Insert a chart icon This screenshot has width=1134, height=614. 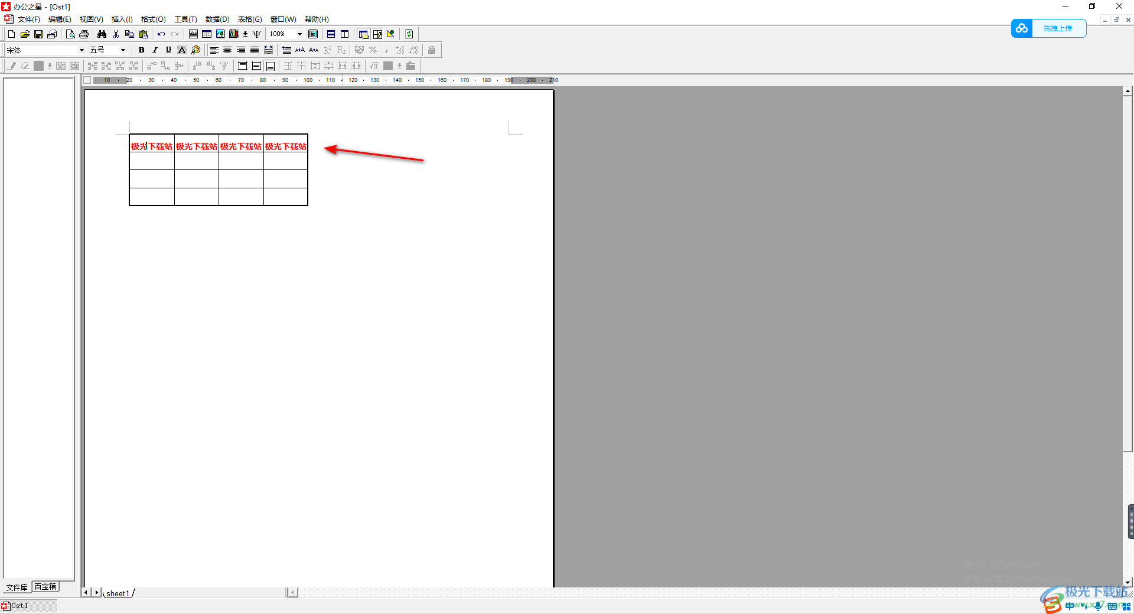click(x=234, y=34)
